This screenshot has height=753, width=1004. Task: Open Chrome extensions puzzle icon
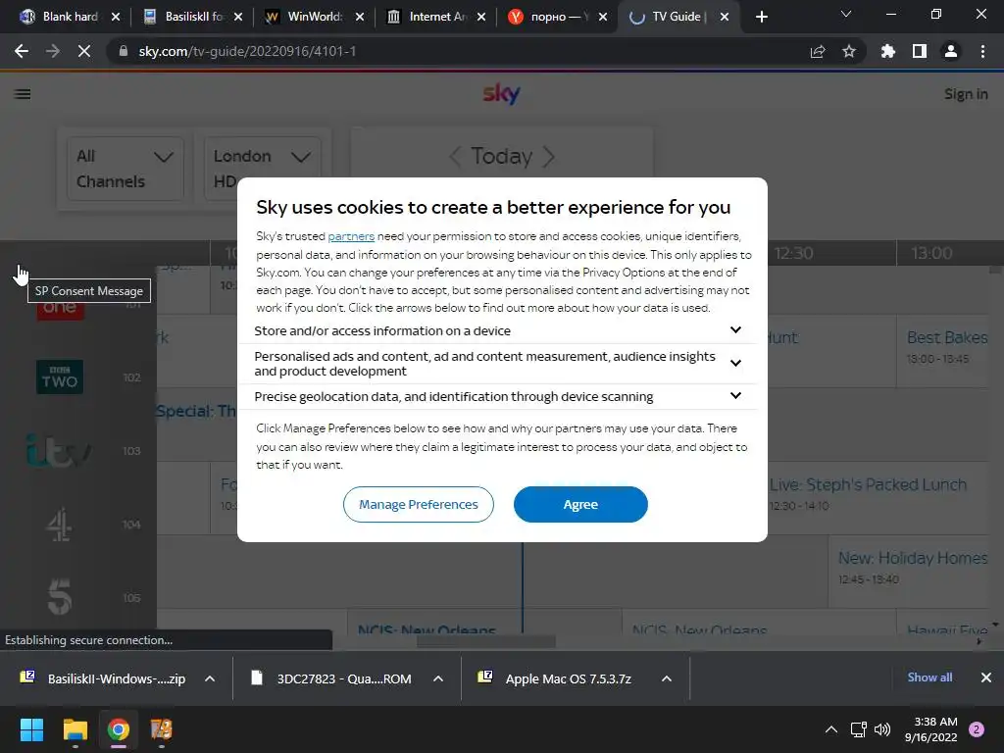887,51
